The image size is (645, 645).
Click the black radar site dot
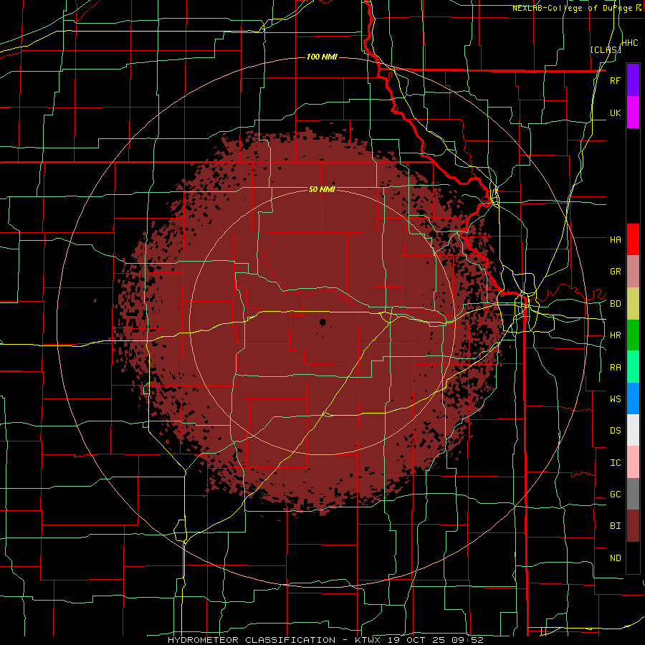pos(322,322)
